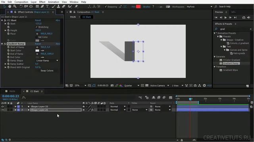Image resolution: width=254 pixels, height=142 pixels.
Task: Select the Rotation tool
Action: pos(21,6)
